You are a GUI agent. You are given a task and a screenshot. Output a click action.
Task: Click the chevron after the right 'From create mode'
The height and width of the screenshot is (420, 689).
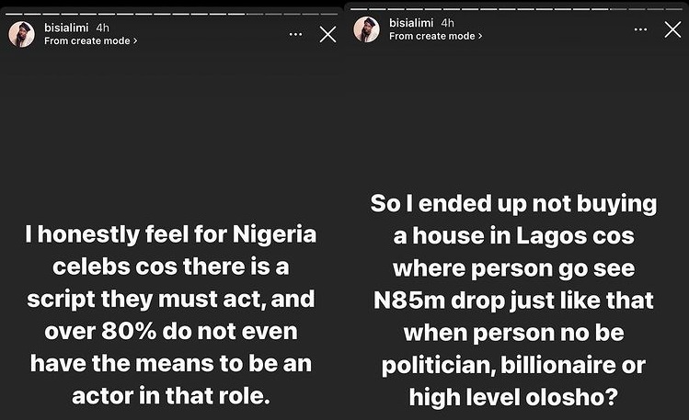point(480,36)
